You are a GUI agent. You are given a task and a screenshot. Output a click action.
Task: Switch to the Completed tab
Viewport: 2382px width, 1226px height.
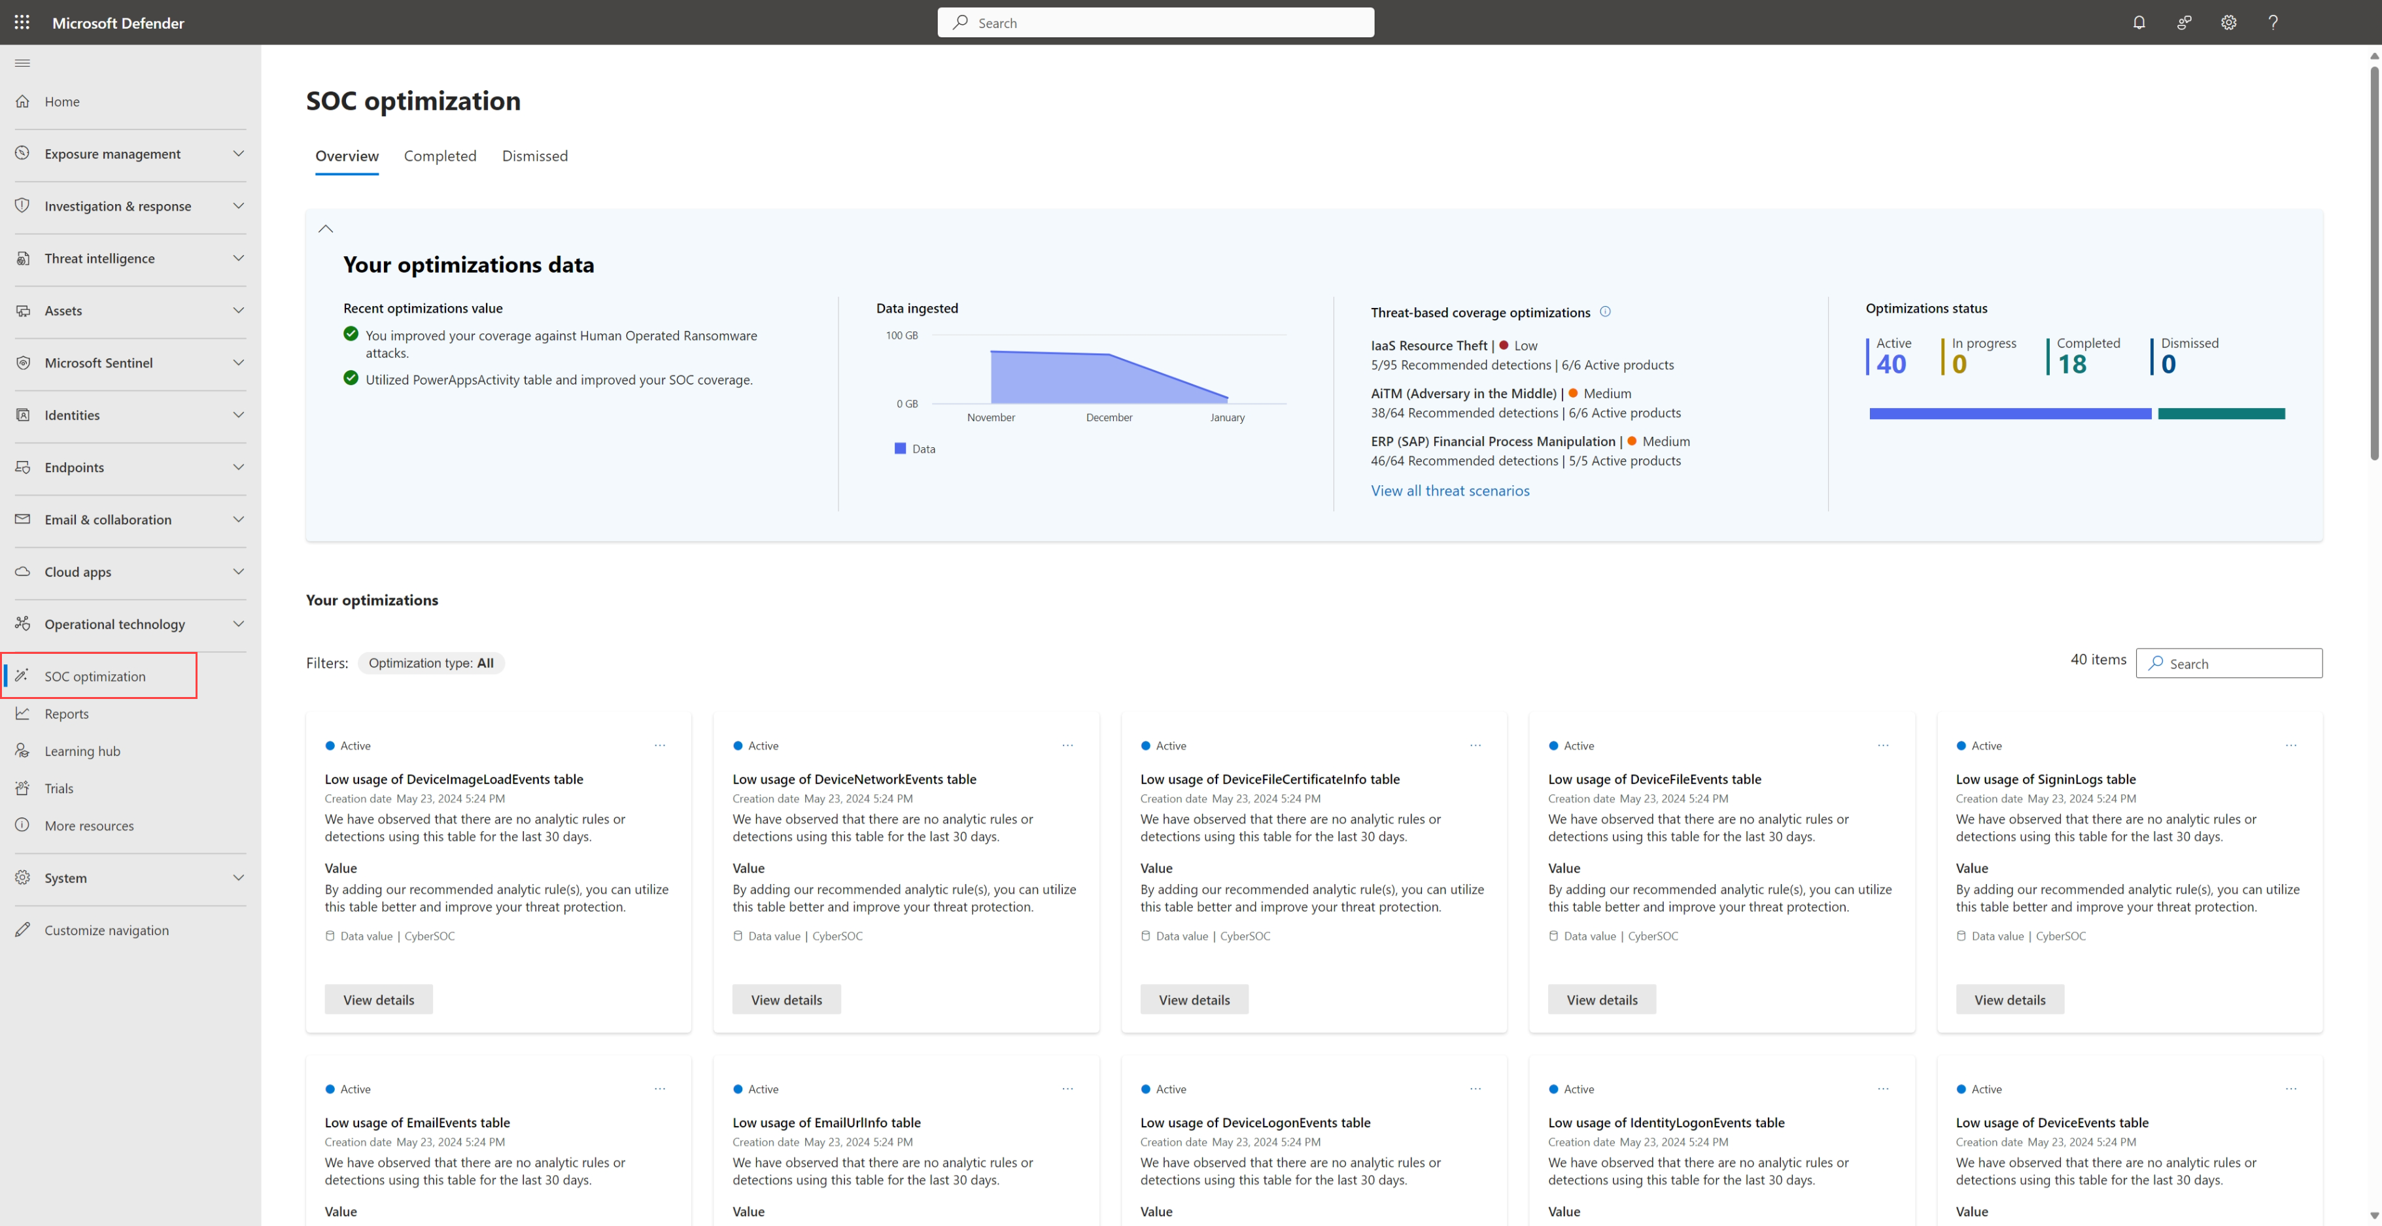pyautogui.click(x=440, y=156)
